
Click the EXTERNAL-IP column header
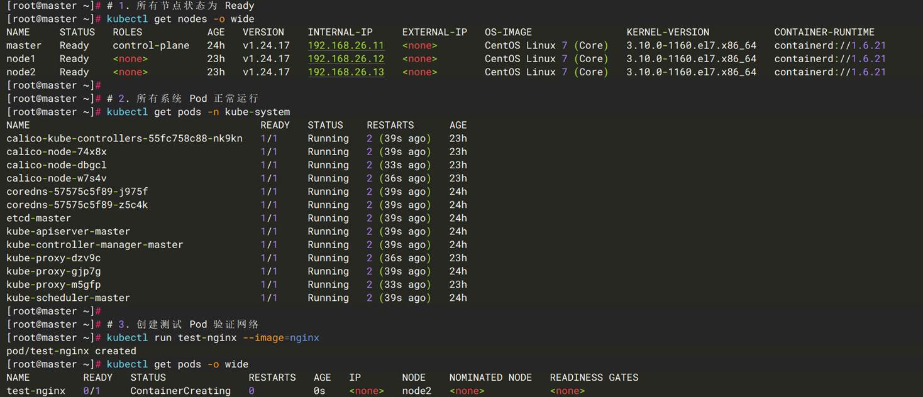coord(434,32)
